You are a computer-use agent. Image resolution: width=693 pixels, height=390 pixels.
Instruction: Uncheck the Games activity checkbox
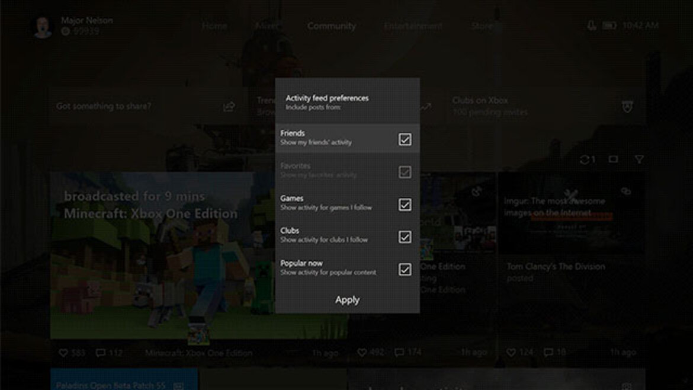point(405,204)
